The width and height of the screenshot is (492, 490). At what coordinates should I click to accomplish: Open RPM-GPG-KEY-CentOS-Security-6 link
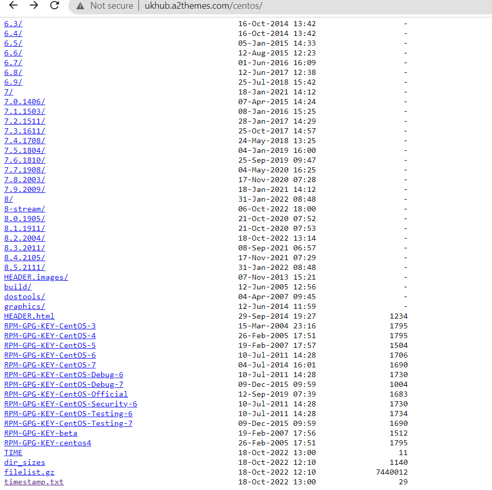[70, 404]
